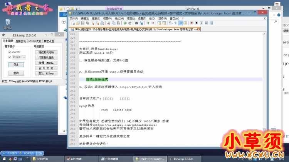Screen dimensions: 289x162
Task: Click line 249 alipay sponsor link text
Action: [118, 125]
